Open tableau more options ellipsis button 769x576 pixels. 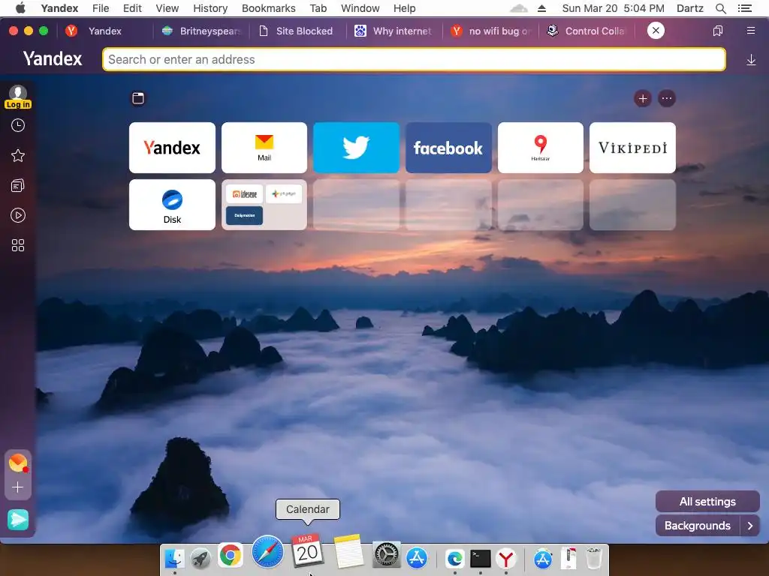pyautogui.click(x=667, y=98)
